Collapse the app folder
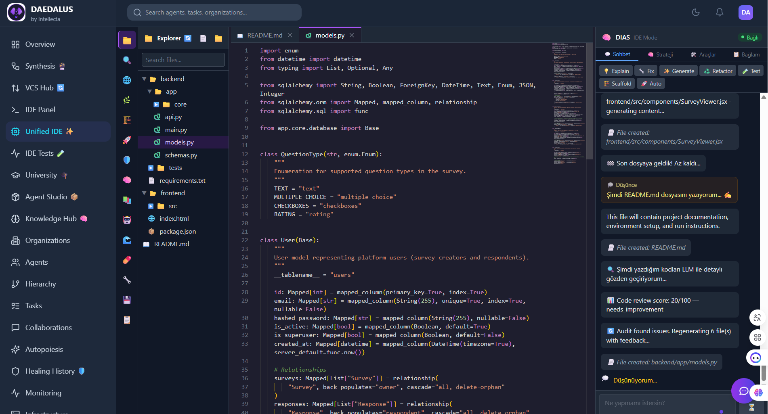The height and width of the screenshot is (414, 768). tap(149, 92)
